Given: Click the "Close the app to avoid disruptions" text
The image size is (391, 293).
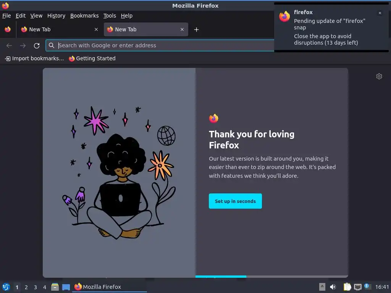Looking at the screenshot, I should pos(326,39).
